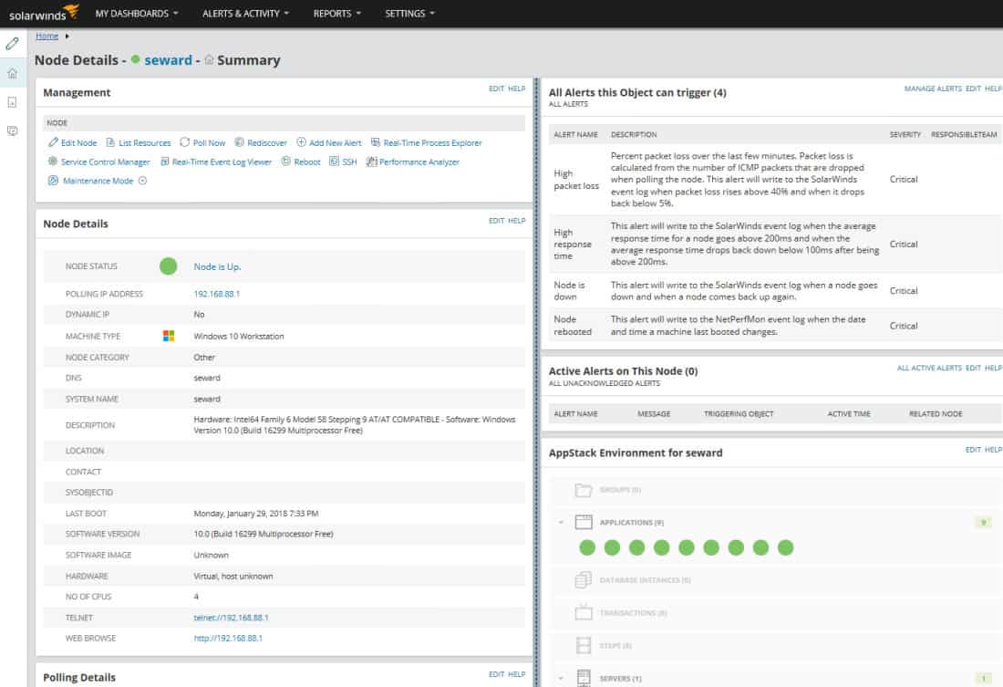
Task: Click the High response time alert name
Action: coord(573,245)
